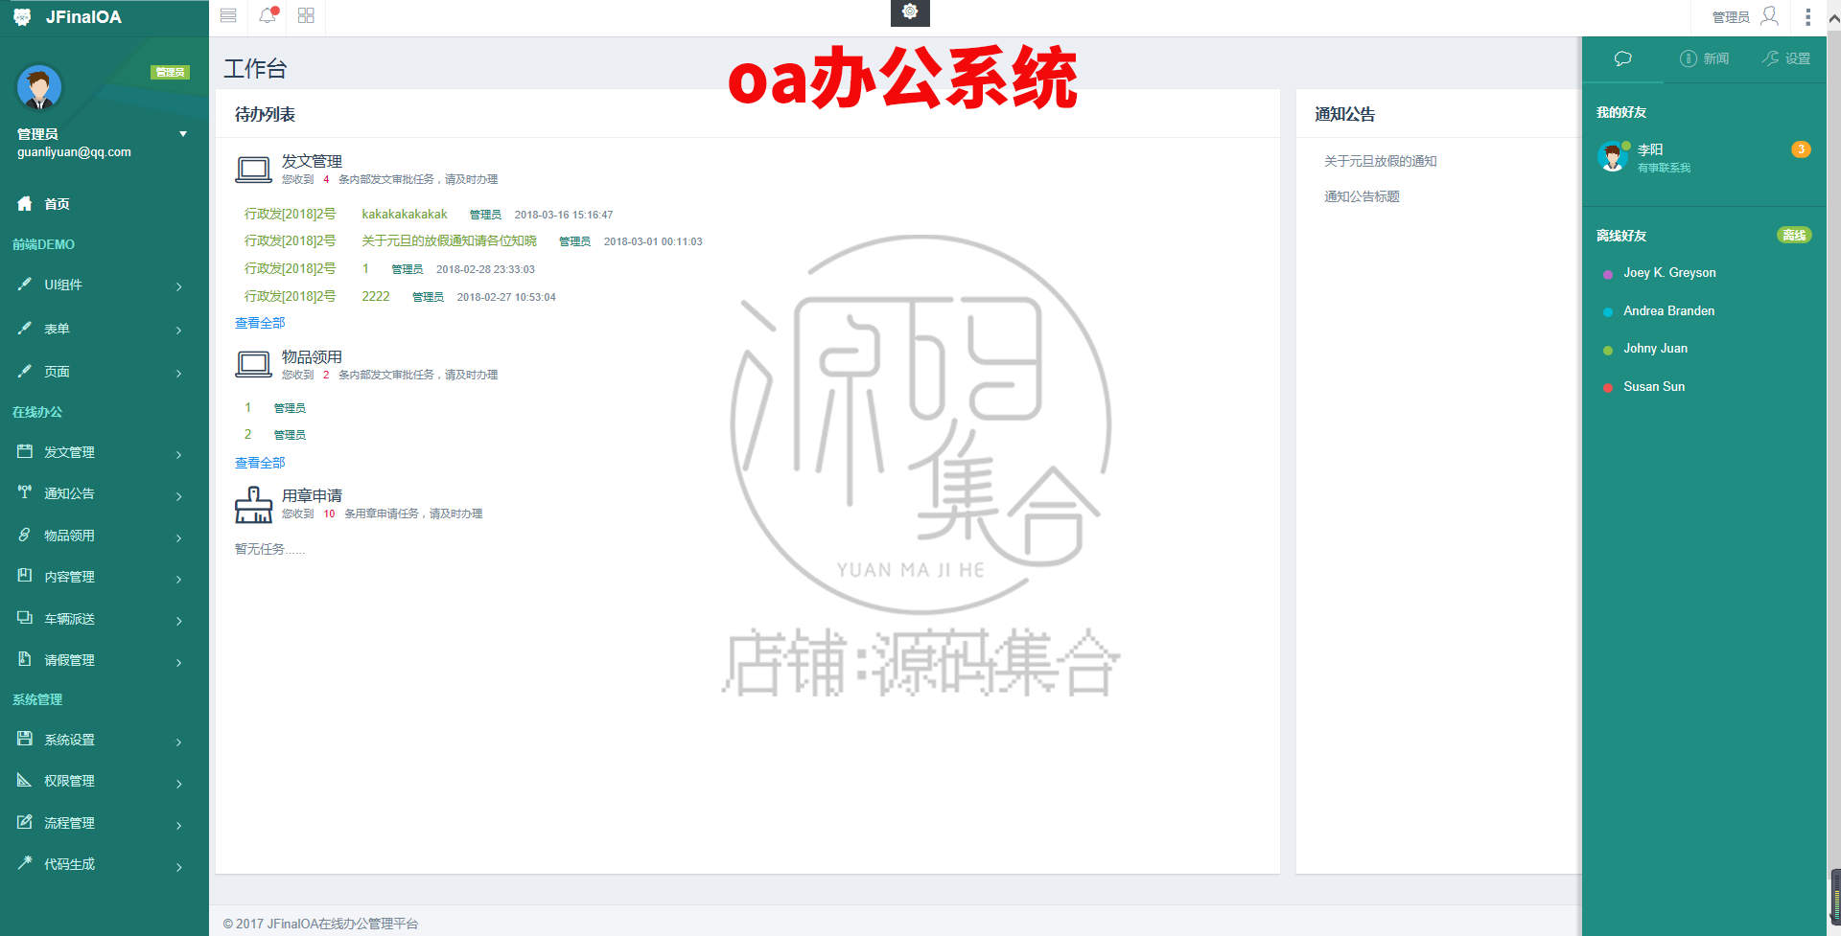The width and height of the screenshot is (1841, 936).
Task: Click the 发文管理 sidebar icon
Action: point(25,451)
